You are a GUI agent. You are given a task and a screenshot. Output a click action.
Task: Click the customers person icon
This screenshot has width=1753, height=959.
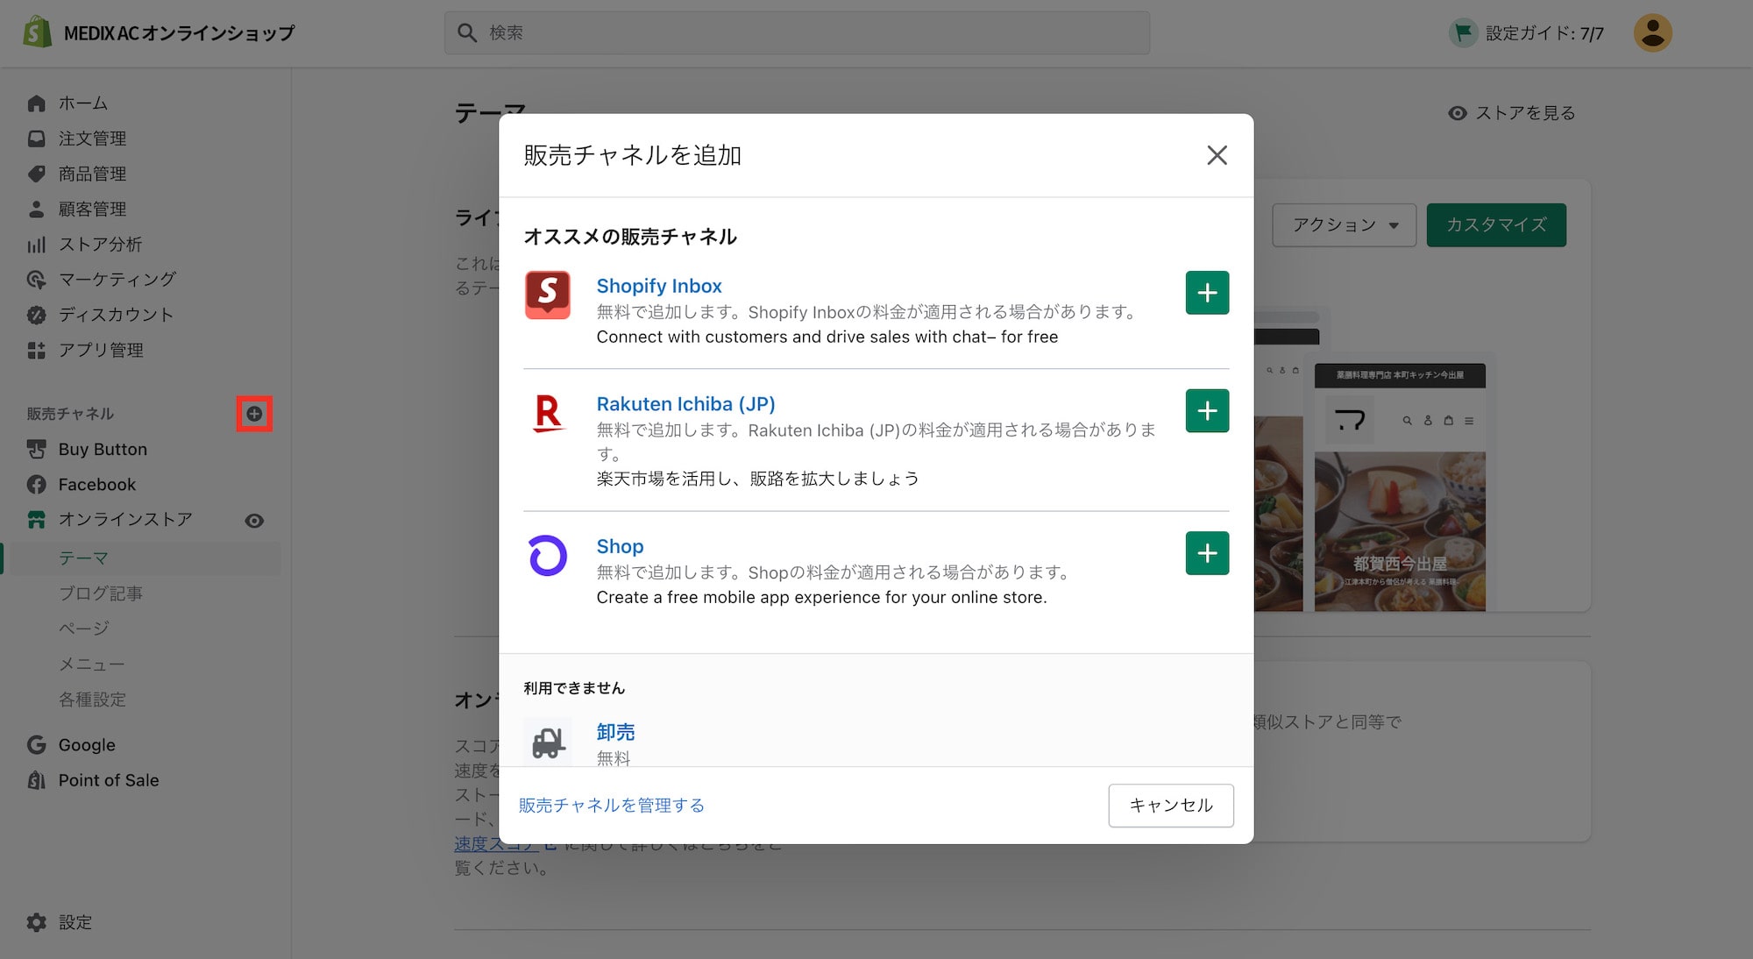click(36, 209)
